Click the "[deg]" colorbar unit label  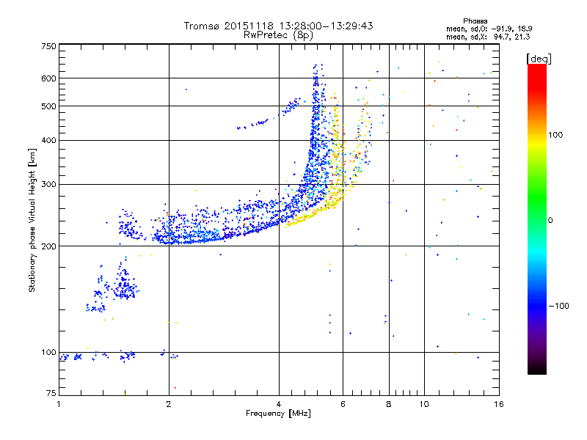[x=539, y=59]
